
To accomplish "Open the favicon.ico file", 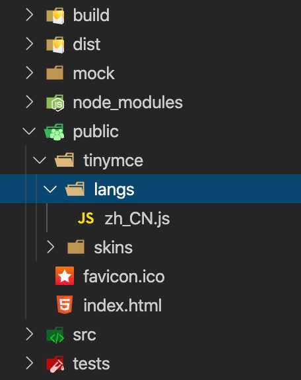I will 124,276.
